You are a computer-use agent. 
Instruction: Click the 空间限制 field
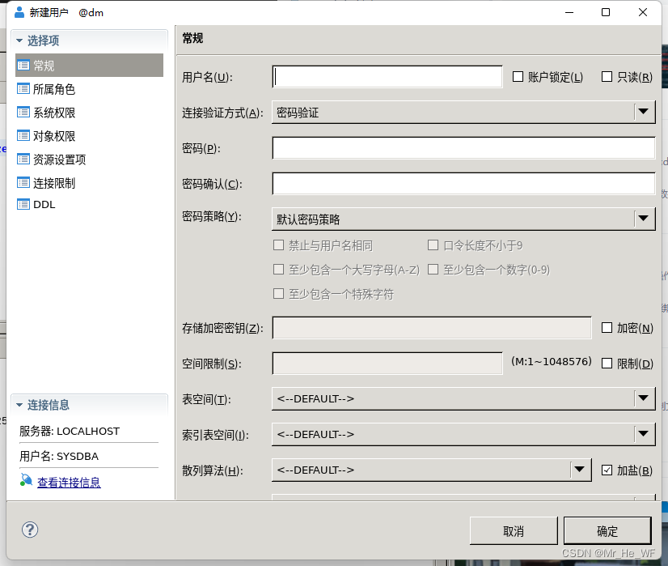coord(387,364)
